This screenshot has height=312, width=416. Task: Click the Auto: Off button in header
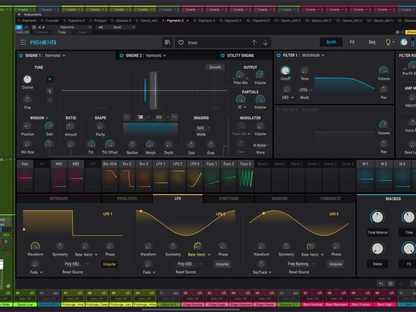(22, 32)
